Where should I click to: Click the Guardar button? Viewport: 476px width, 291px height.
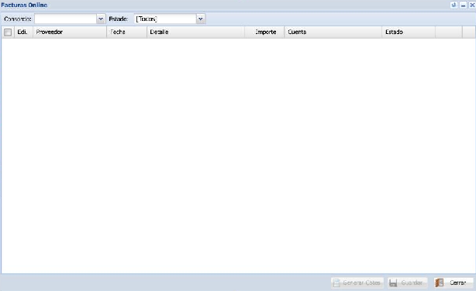coord(408,282)
